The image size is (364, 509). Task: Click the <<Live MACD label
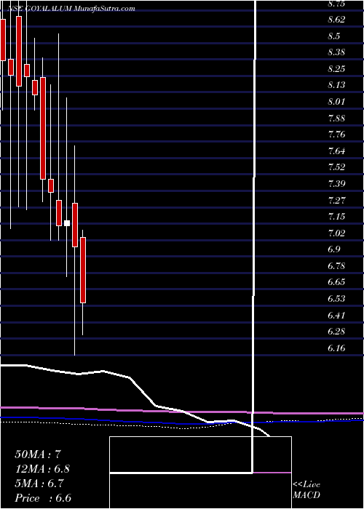306,490
